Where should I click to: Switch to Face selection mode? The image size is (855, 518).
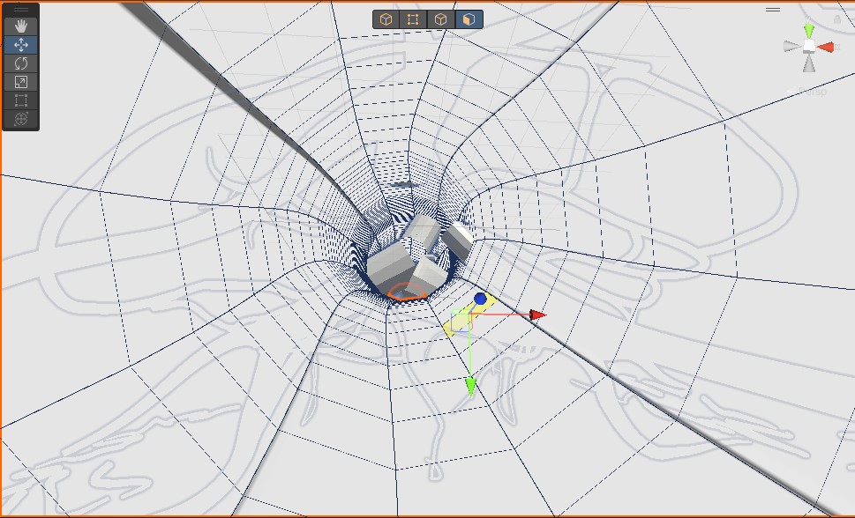(469, 19)
